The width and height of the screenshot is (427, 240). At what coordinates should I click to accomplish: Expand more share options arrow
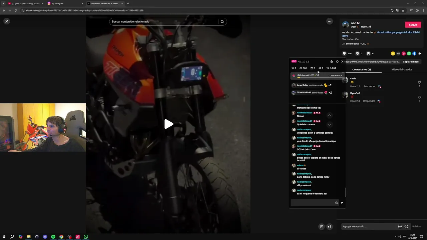420,53
